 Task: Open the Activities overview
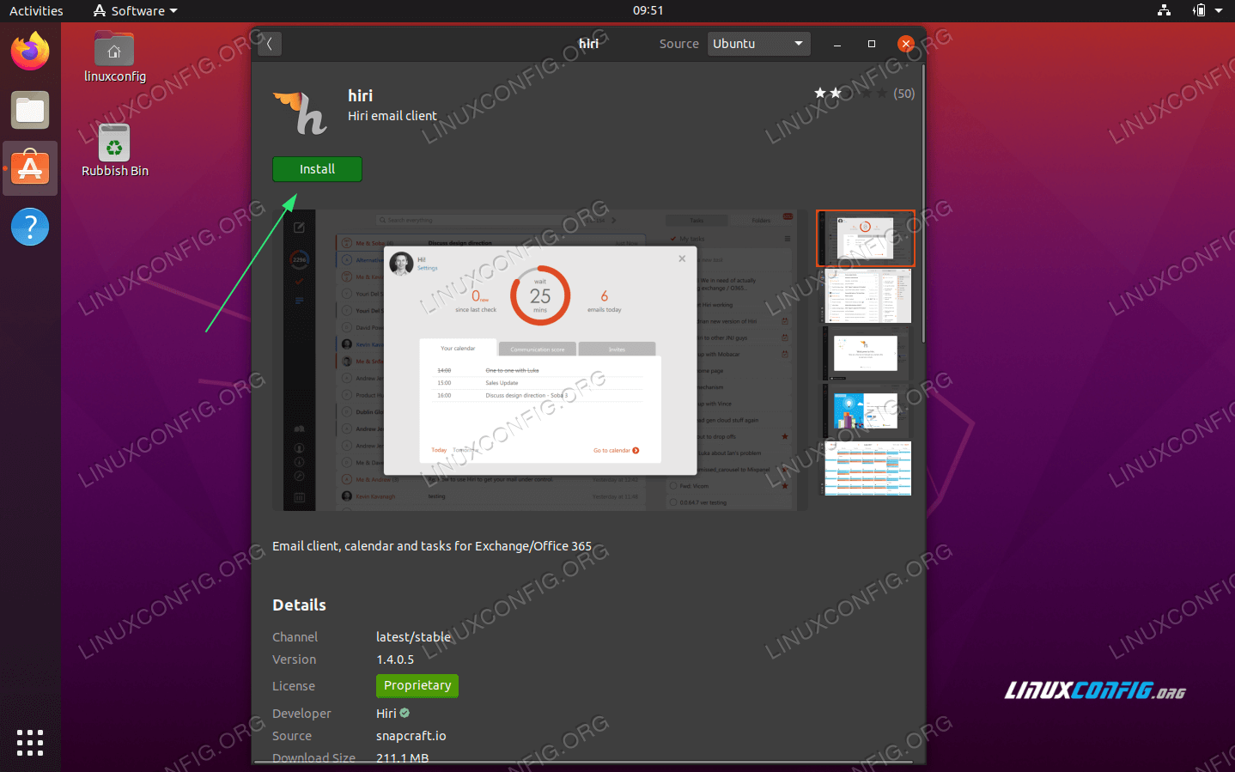(36, 11)
